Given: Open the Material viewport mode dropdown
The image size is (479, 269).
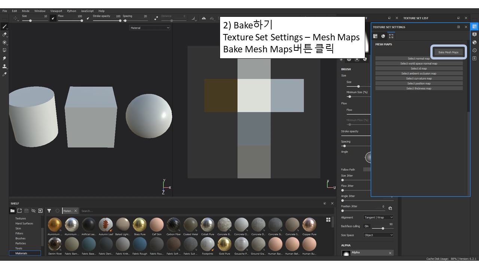Looking at the screenshot, I should pos(150,28).
